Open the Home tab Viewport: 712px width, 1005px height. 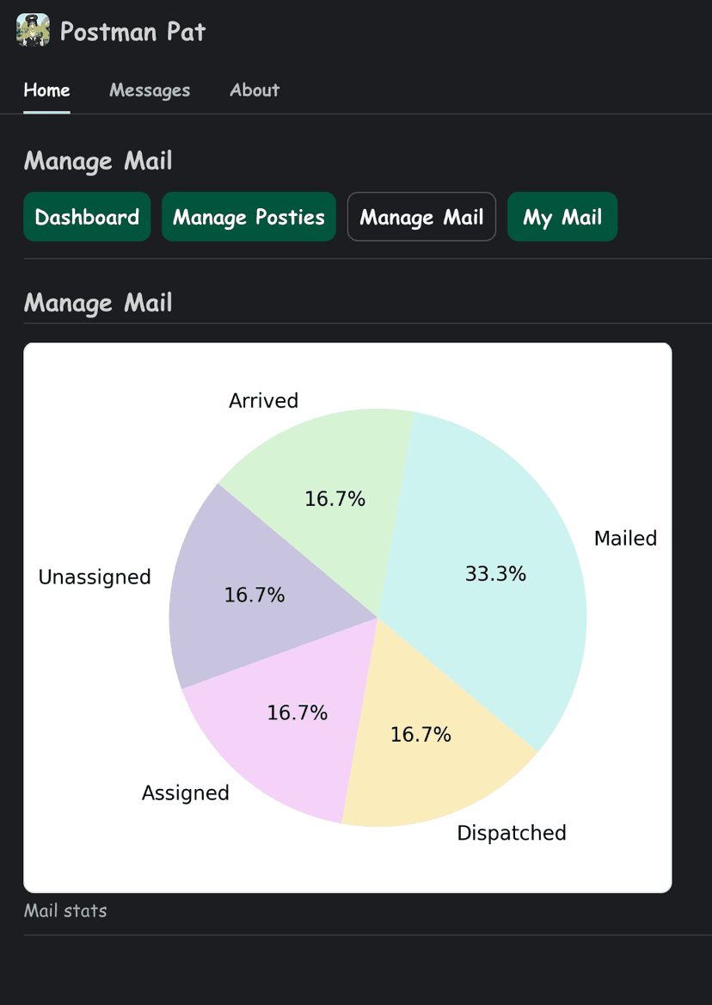point(46,90)
